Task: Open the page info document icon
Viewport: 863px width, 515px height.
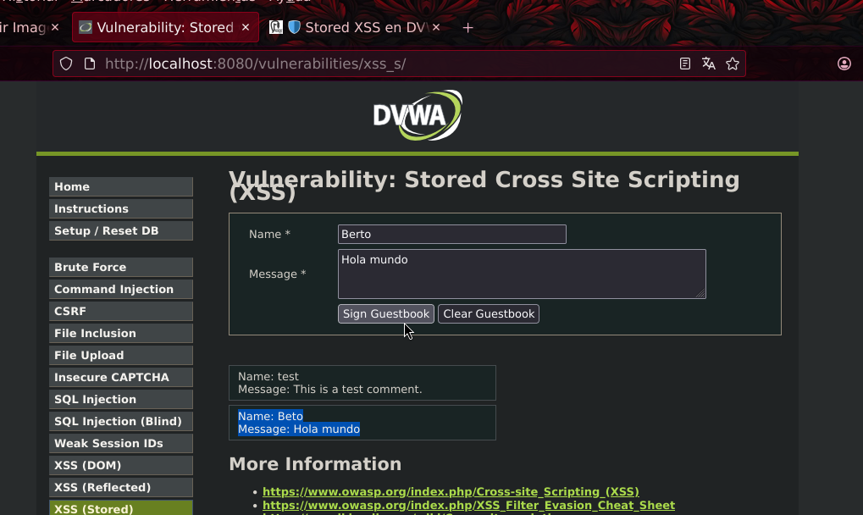Action: (x=90, y=64)
